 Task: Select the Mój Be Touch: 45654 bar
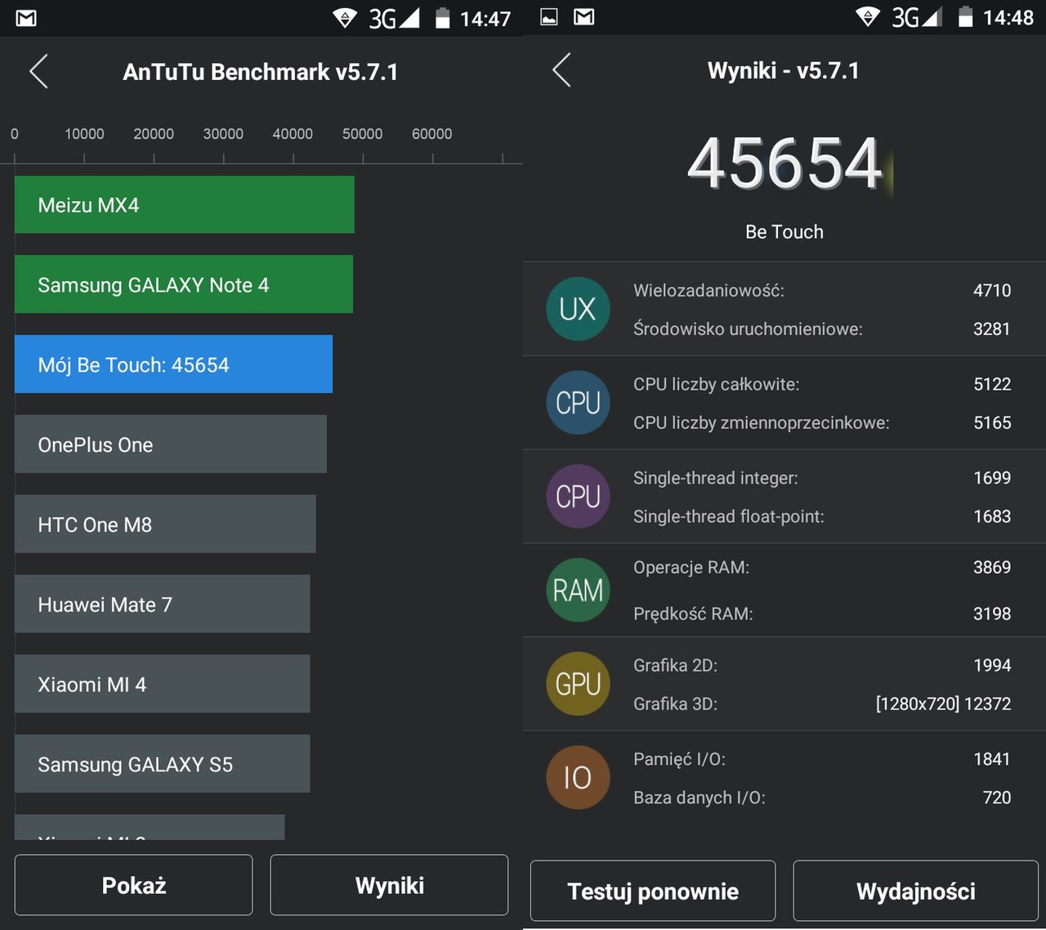(x=173, y=364)
